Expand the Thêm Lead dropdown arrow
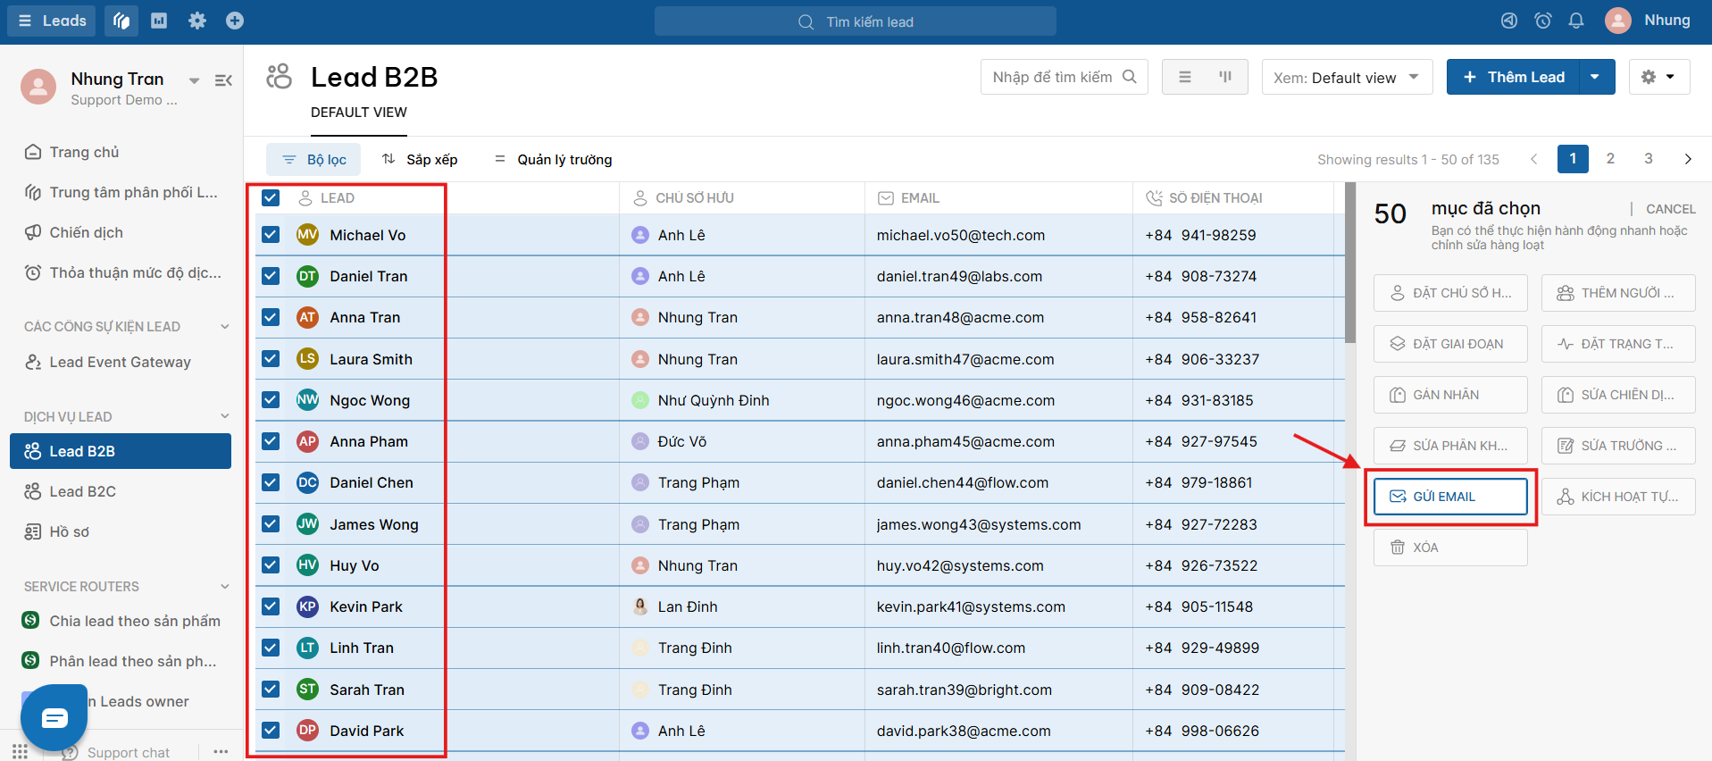The width and height of the screenshot is (1712, 761). pos(1596,77)
